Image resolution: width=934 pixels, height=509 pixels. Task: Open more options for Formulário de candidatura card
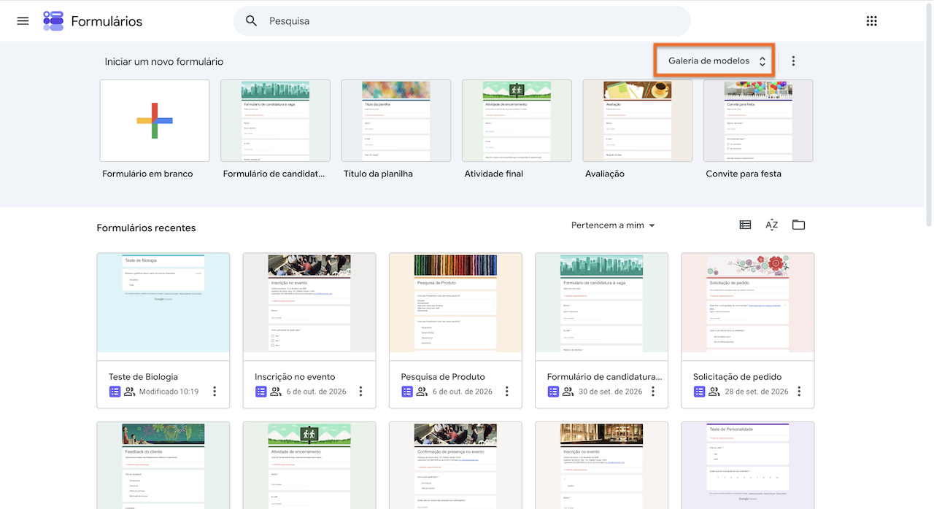[x=653, y=392]
